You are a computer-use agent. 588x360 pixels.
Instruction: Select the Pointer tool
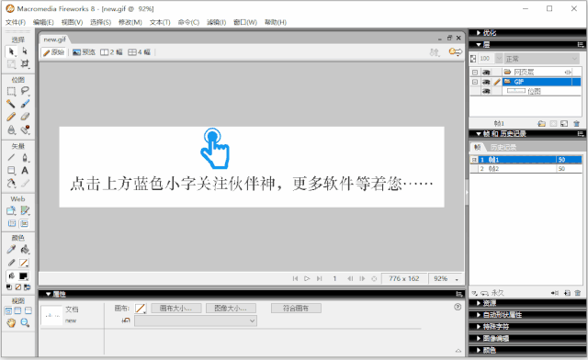coord(11,51)
